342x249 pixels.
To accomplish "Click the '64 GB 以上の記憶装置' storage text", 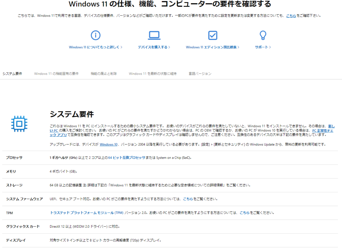I will point(66,185).
